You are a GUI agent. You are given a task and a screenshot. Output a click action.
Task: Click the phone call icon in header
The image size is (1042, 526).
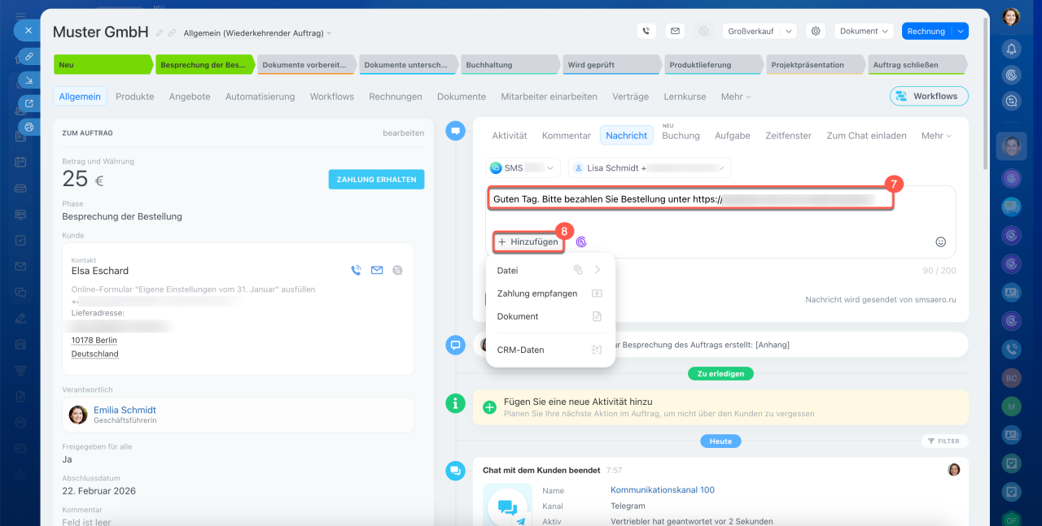pos(646,31)
